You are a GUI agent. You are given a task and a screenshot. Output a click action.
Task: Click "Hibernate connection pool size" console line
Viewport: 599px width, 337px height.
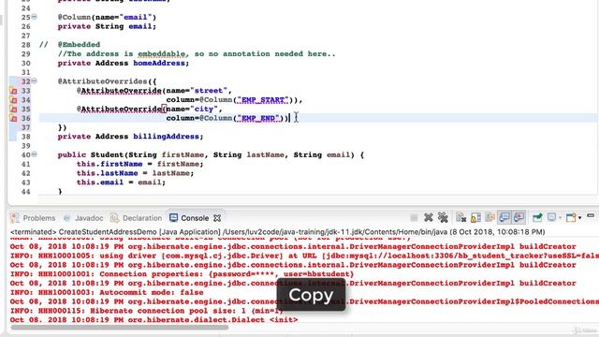[147, 311]
